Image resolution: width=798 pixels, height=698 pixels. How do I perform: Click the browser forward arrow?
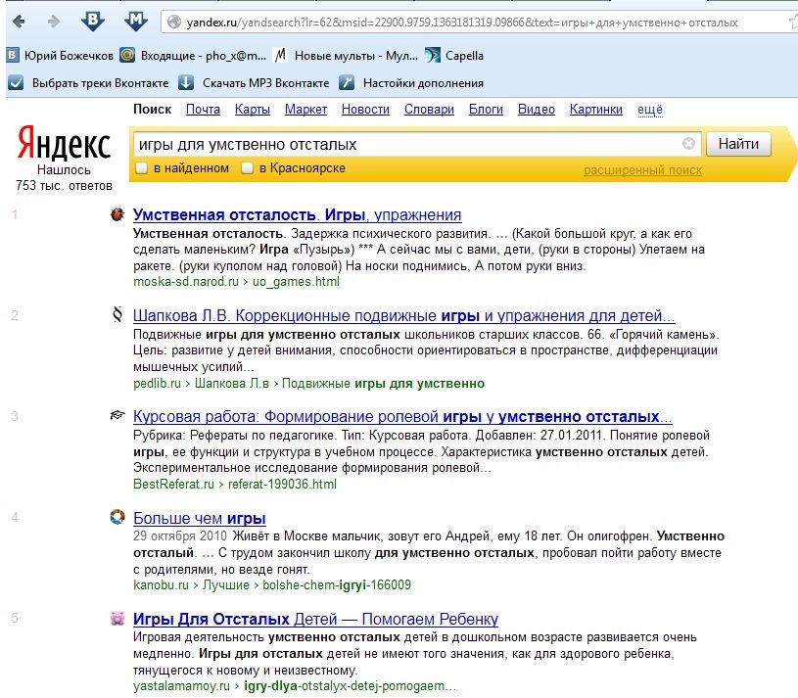click(54, 21)
